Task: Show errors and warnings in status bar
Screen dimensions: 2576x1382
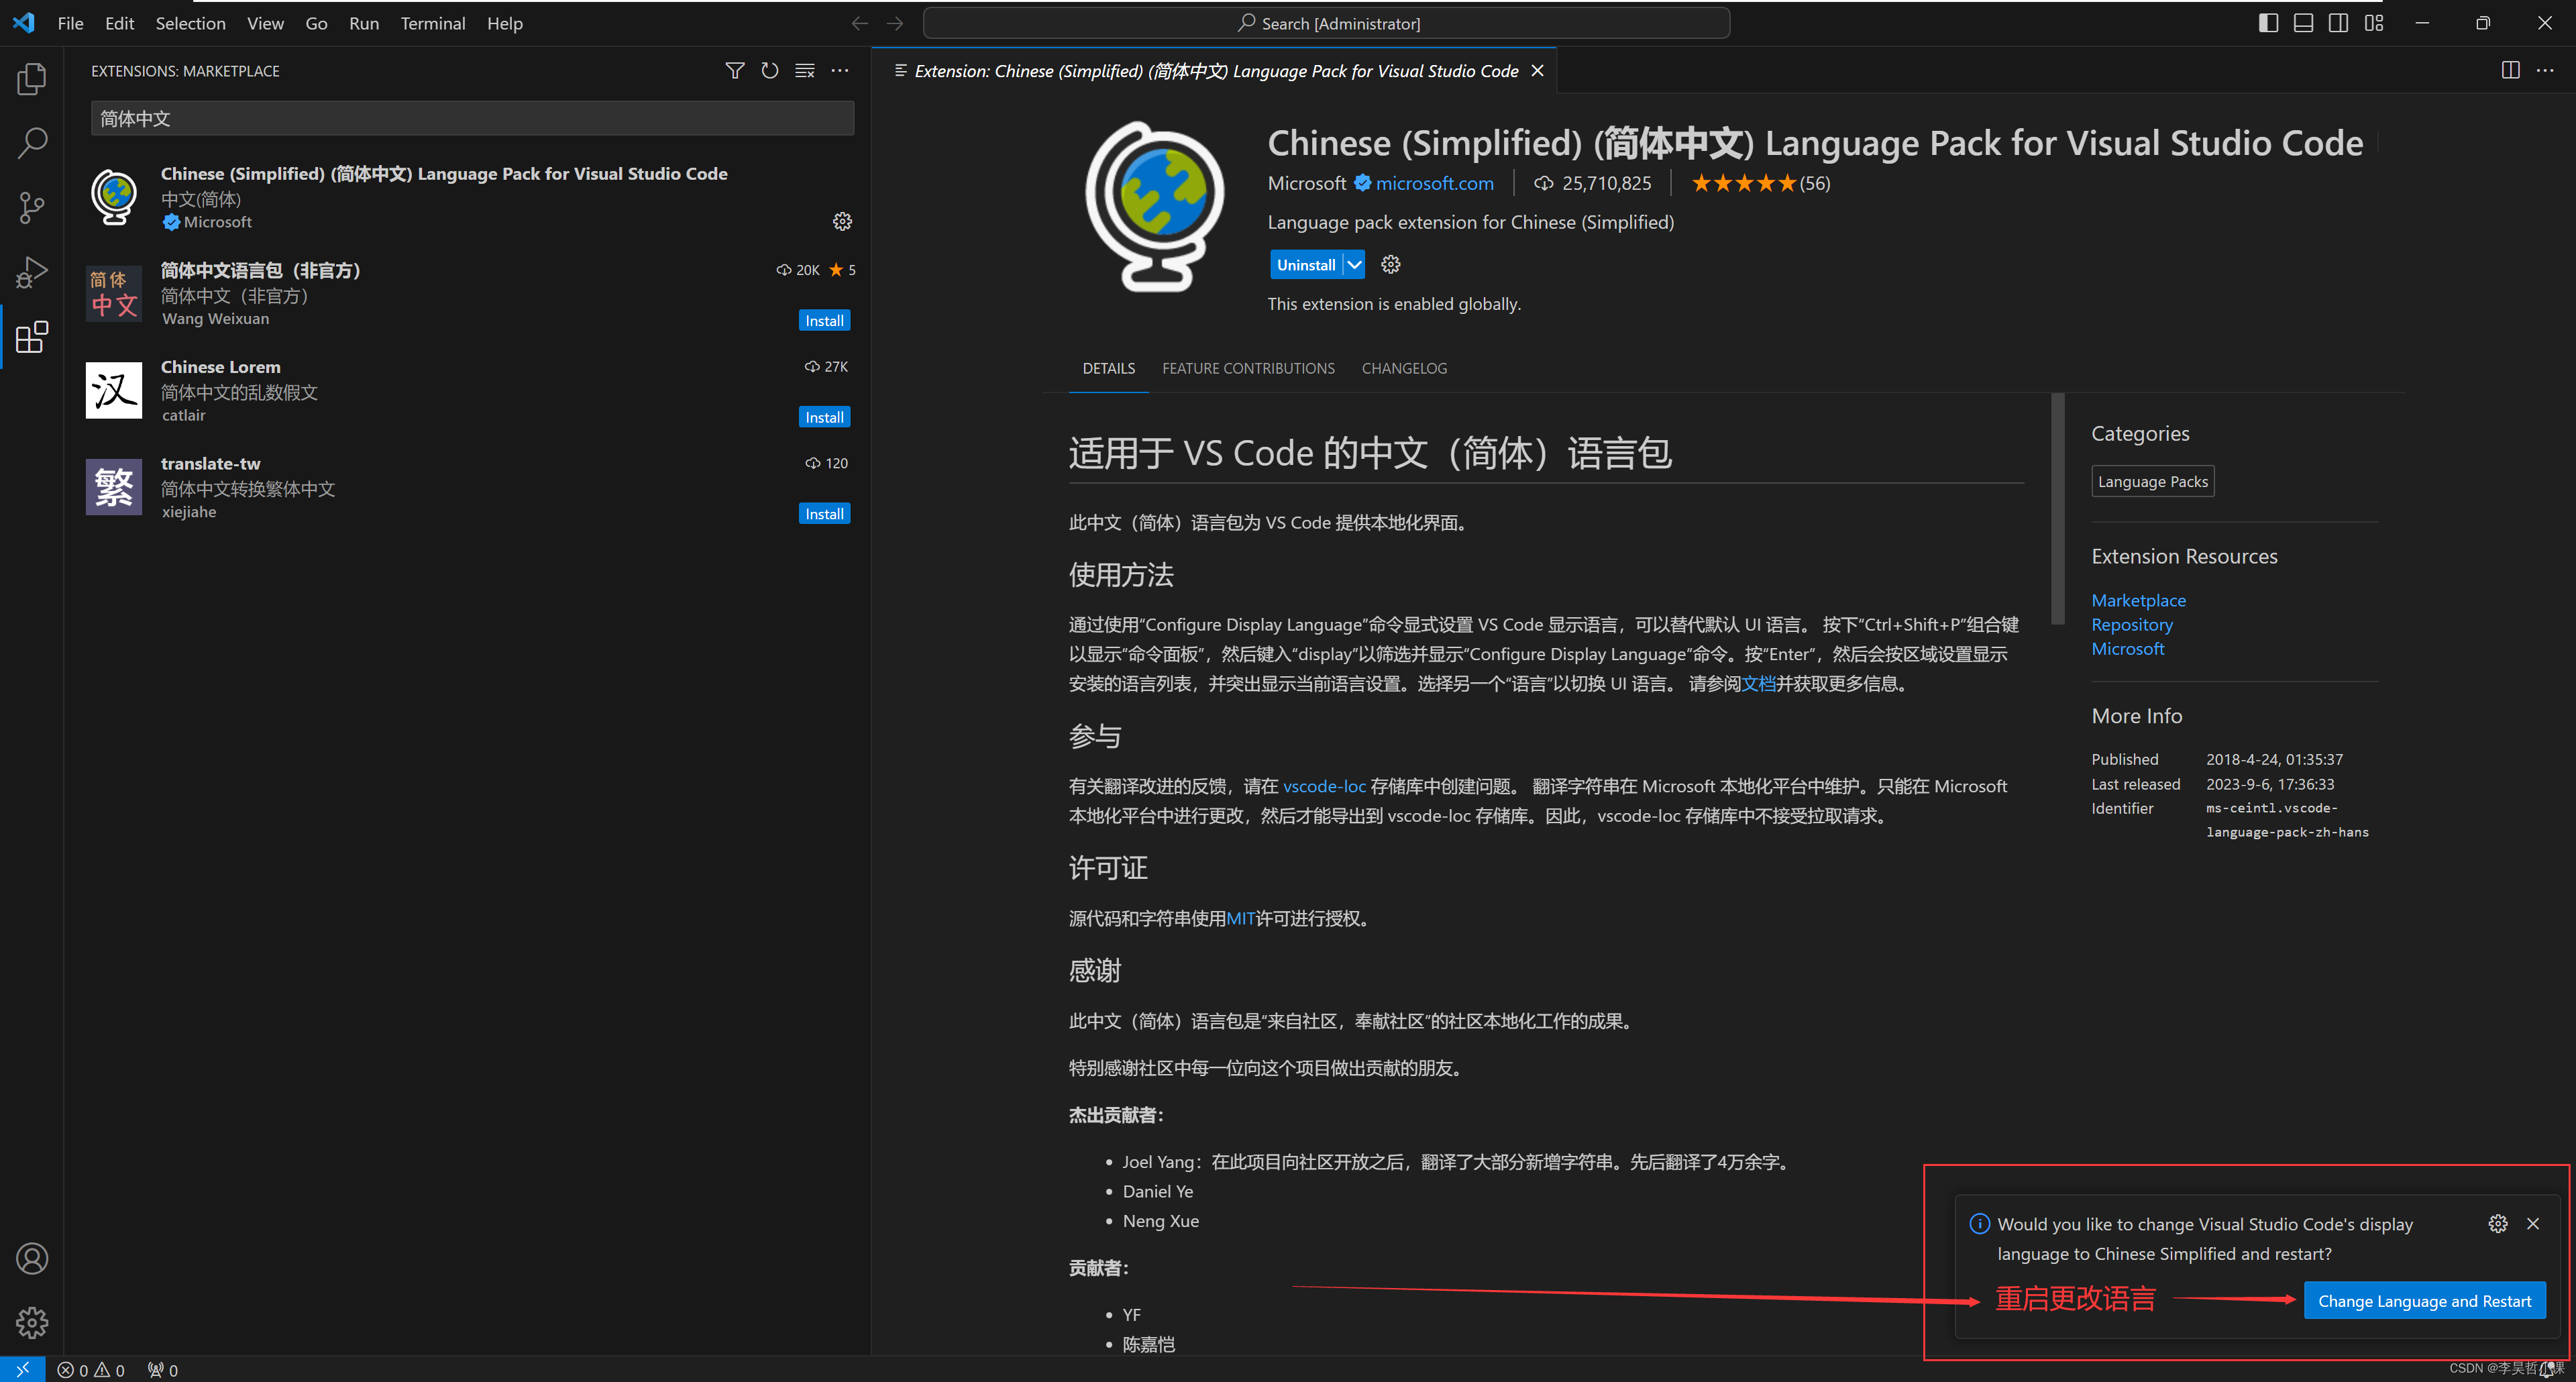Action: tap(91, 1370)
